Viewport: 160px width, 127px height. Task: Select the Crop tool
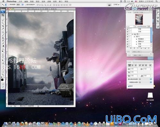[3, 26]
